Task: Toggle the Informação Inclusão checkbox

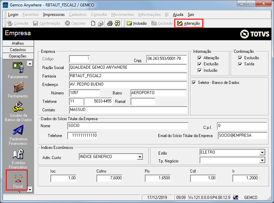Action: tap(200, 70)
